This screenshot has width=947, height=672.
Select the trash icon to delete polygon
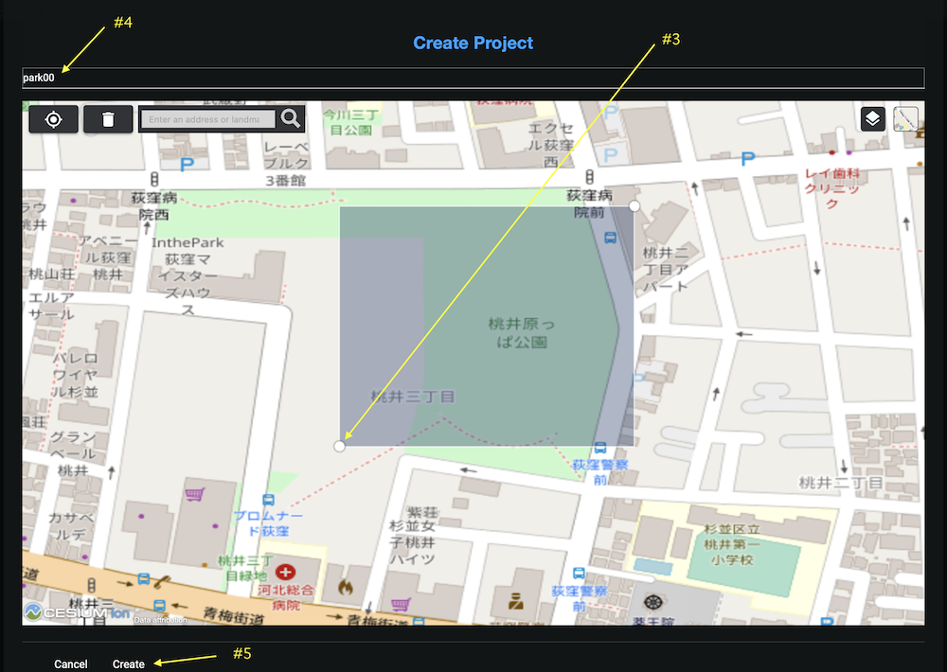coord(108,118)
